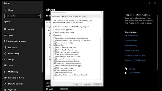Viewport: 162px width, 91px height.
Task: Uncheck Smooth-scroll list boxes
Action: (x=55, y=73)
